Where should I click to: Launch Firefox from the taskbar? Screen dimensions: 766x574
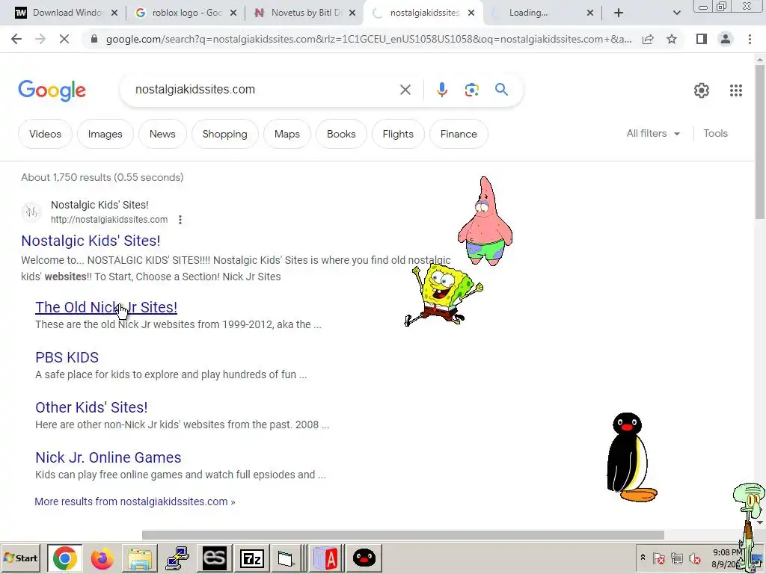pos(102,558)
